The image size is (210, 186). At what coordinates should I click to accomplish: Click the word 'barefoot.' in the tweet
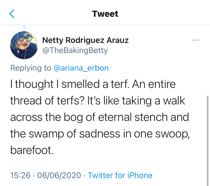32,150
